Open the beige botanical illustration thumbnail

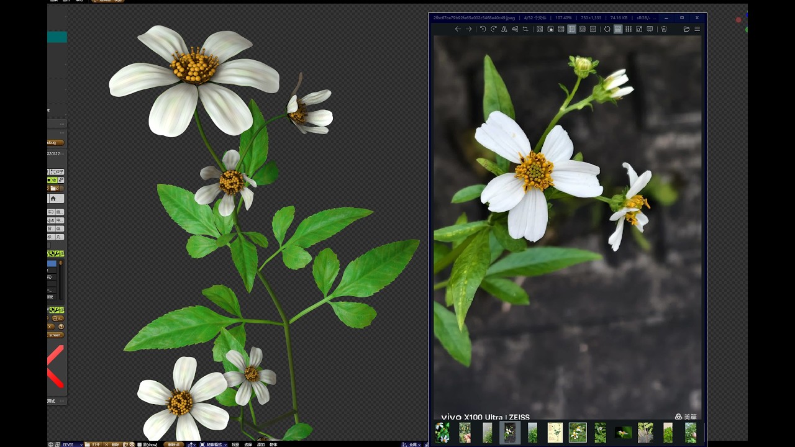pos(555,433)
